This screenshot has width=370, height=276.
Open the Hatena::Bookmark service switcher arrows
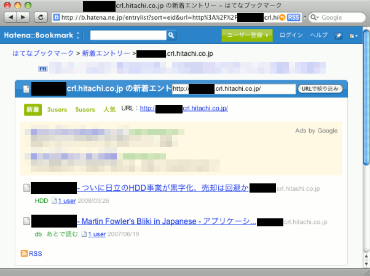pyautogui.click(x=78, y=36)
